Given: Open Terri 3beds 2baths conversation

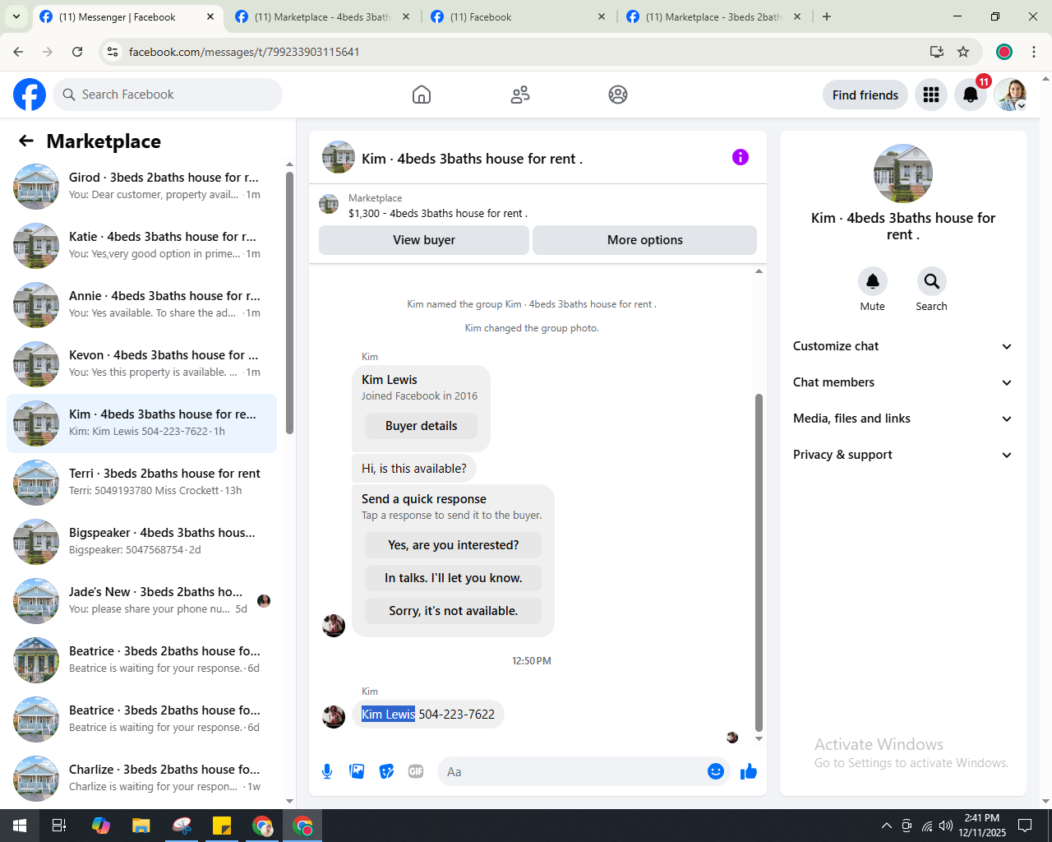Looking at the screenshot, I should coord(141,482).
